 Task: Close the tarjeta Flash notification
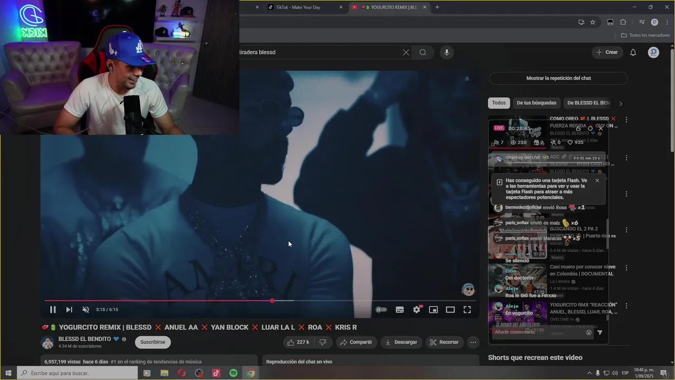tap(597, 180)
